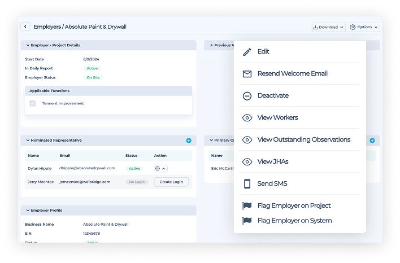Select Deactivate in the menu
Image resolution: width=400 pixels, height=263 pixels.
click(x=299, y=95)
